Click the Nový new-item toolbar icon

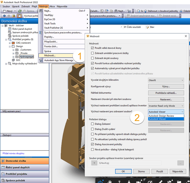coord(5,11)
